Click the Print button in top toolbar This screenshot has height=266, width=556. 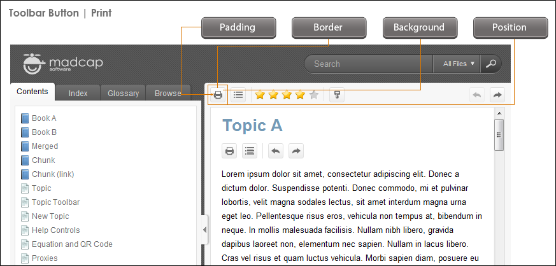pyautogui.click(x=218, y=95)
